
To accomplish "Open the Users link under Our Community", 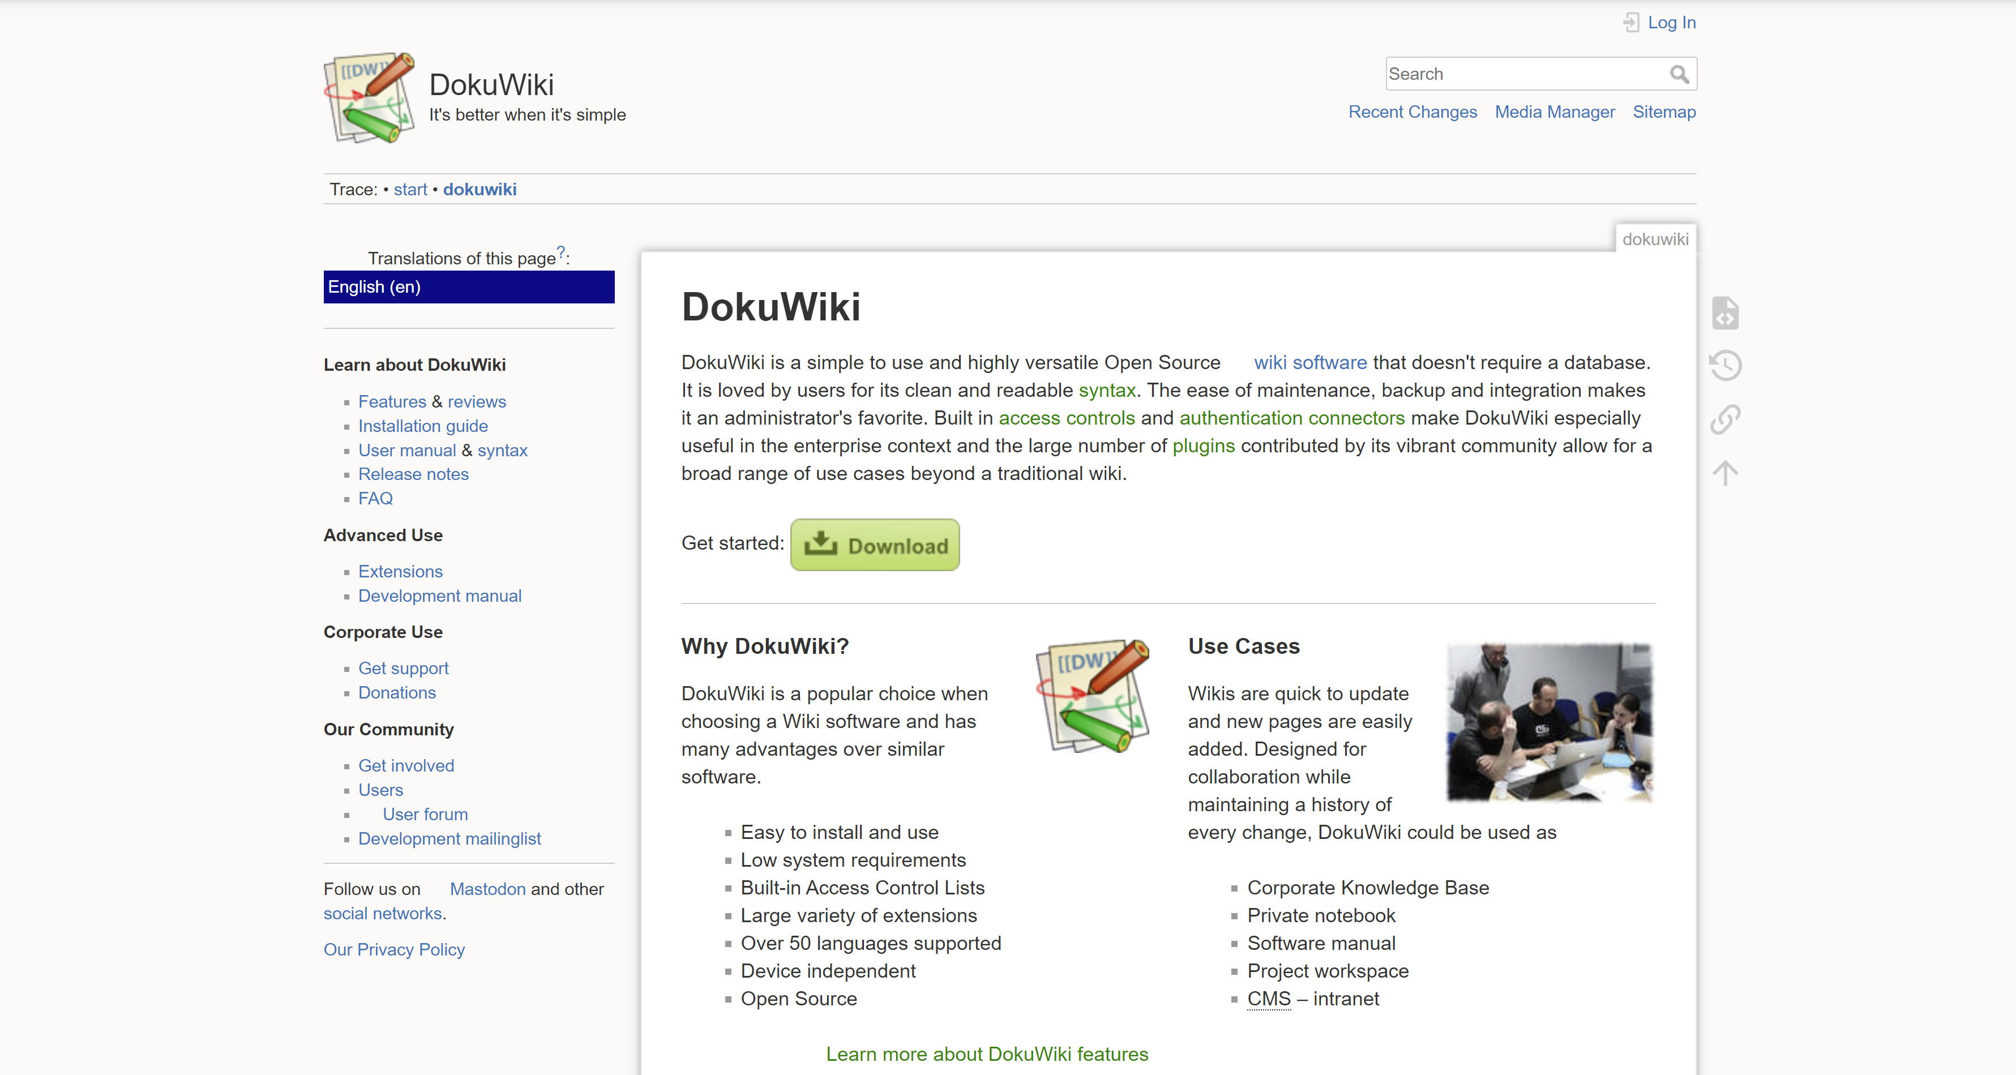I will click(x=380, y=790).
